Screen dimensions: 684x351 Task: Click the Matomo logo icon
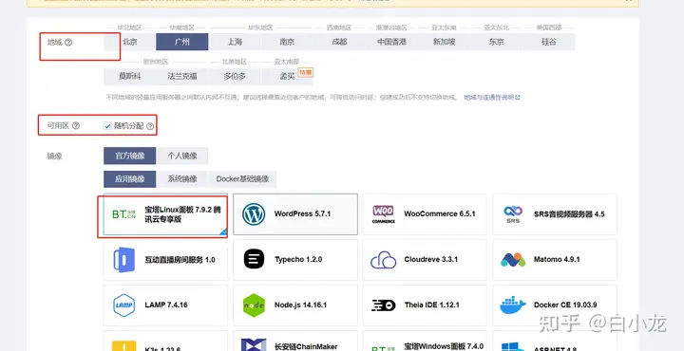(513, 260)
